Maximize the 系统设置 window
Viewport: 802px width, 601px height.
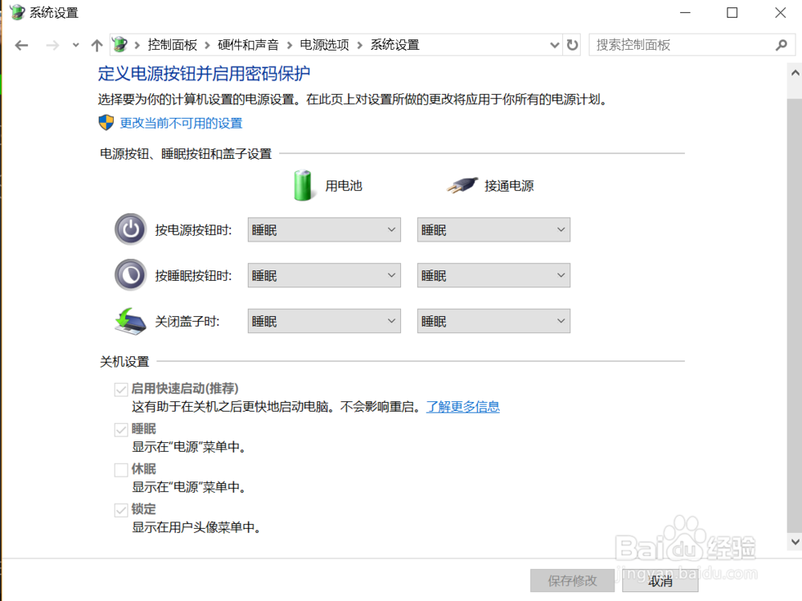click(732, 12)
